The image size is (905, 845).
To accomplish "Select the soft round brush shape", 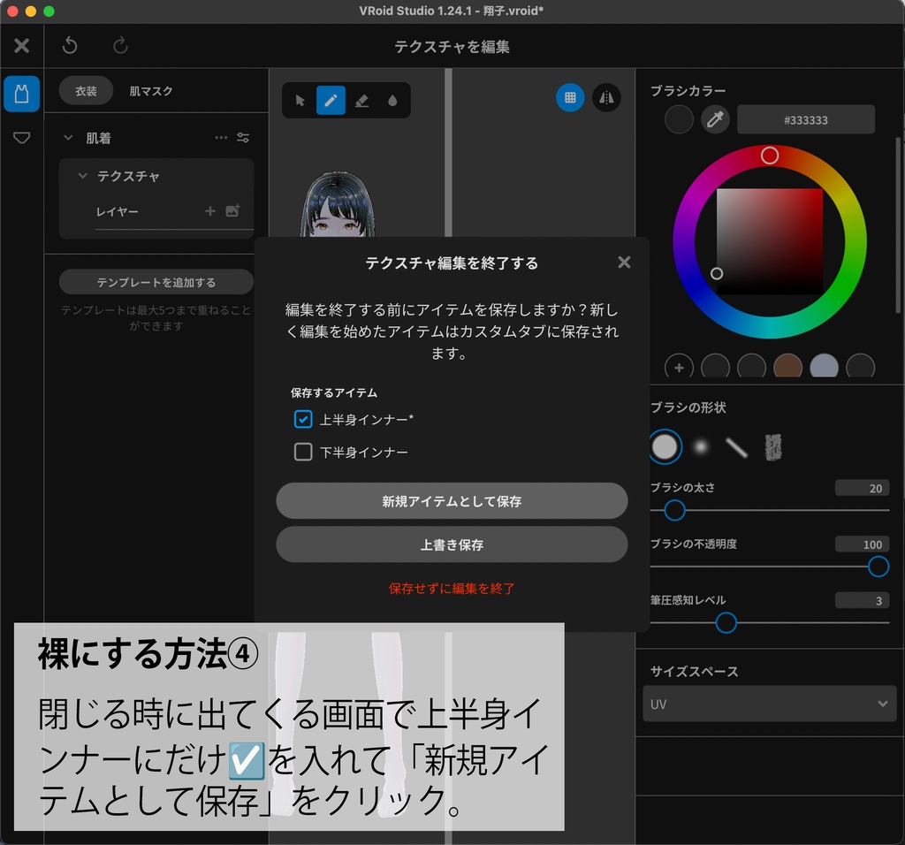I will [701, 446].
